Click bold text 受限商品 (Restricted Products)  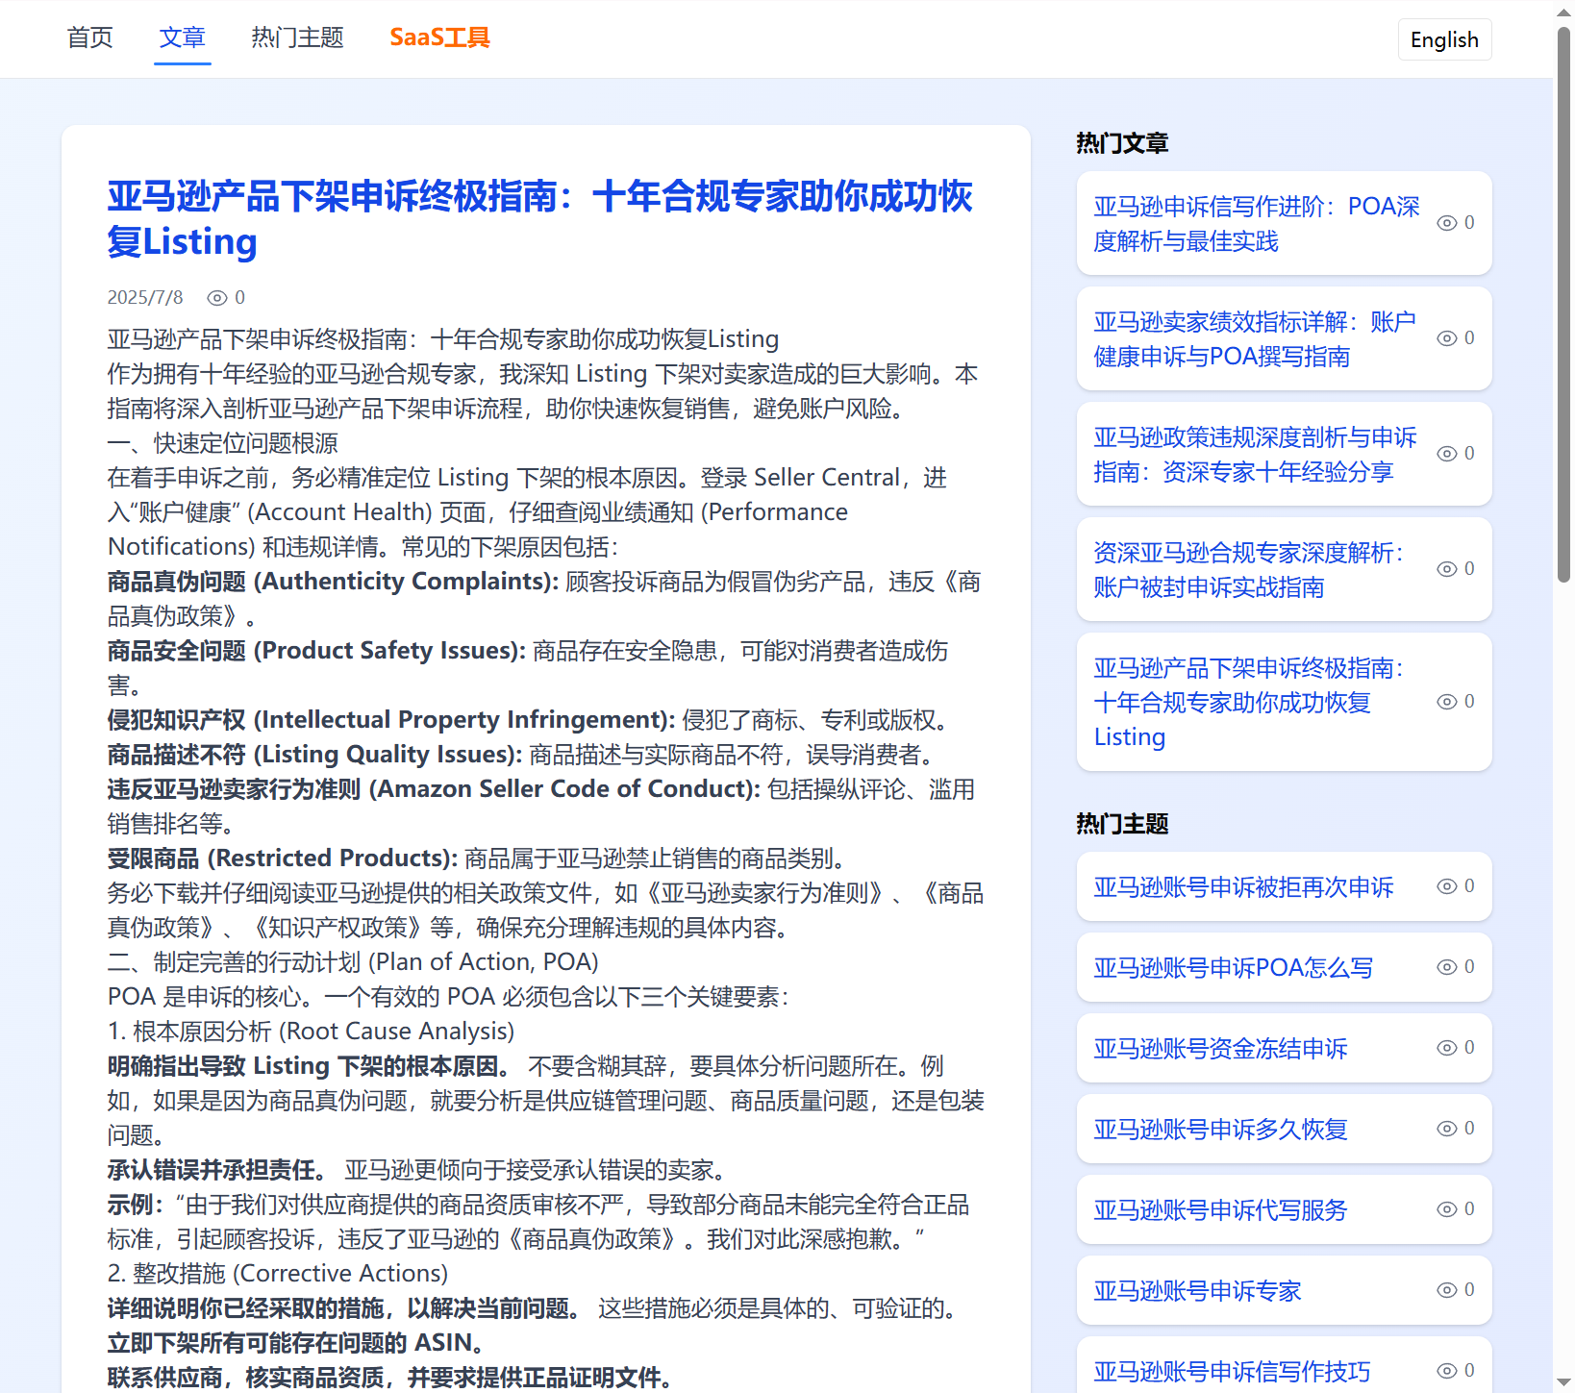[283, 858]
